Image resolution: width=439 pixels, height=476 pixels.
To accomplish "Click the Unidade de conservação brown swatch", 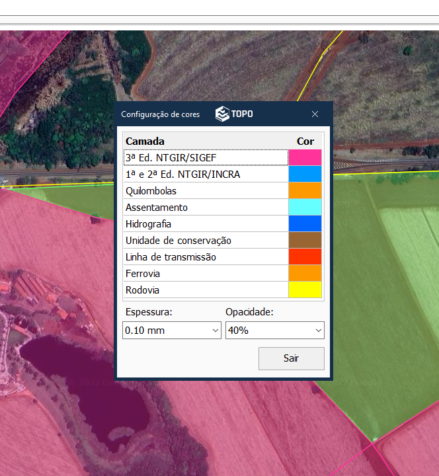I will click(x=305, y=240).
